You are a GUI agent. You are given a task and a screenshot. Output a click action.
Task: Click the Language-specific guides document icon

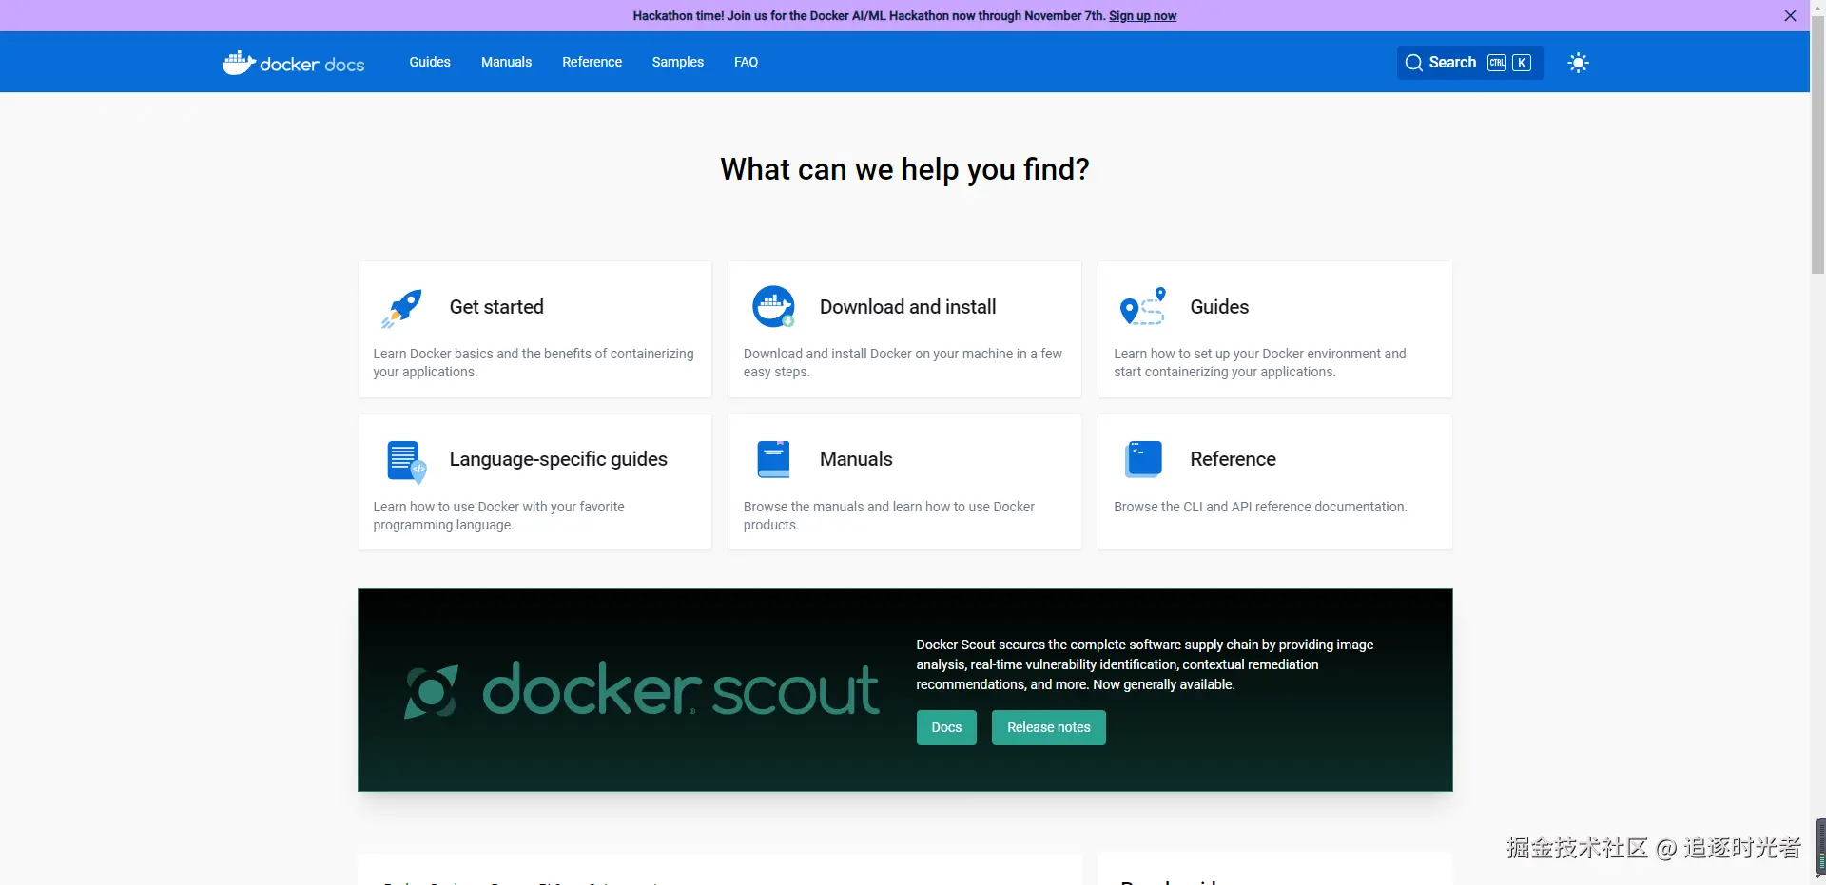click(406, 462)
